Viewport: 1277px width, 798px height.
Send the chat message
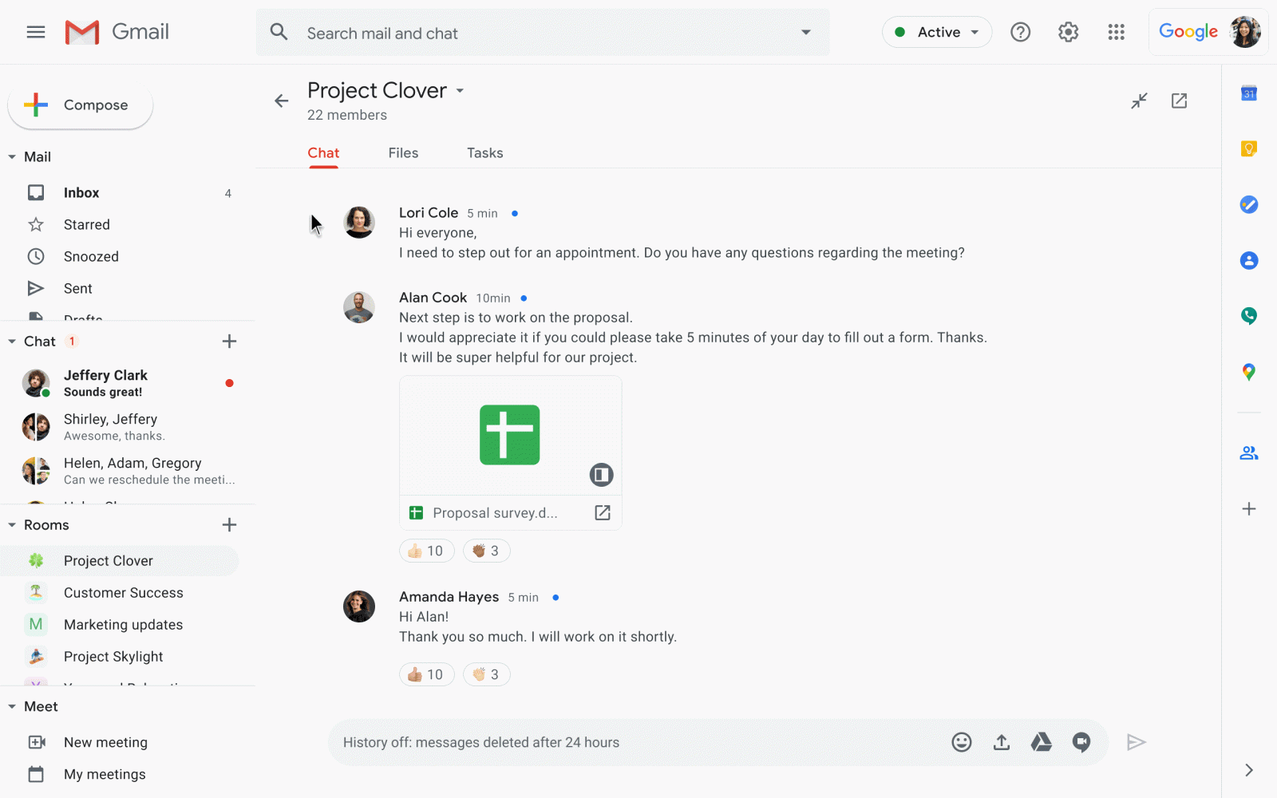(x=1136, y=741)
